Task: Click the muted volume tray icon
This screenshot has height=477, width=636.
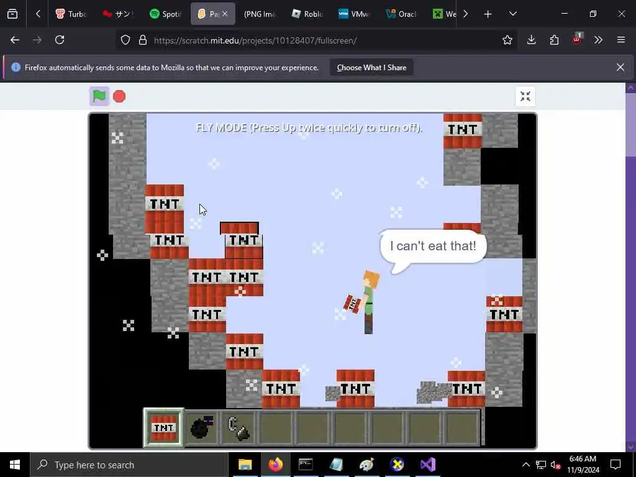Action: coord(555,465)
